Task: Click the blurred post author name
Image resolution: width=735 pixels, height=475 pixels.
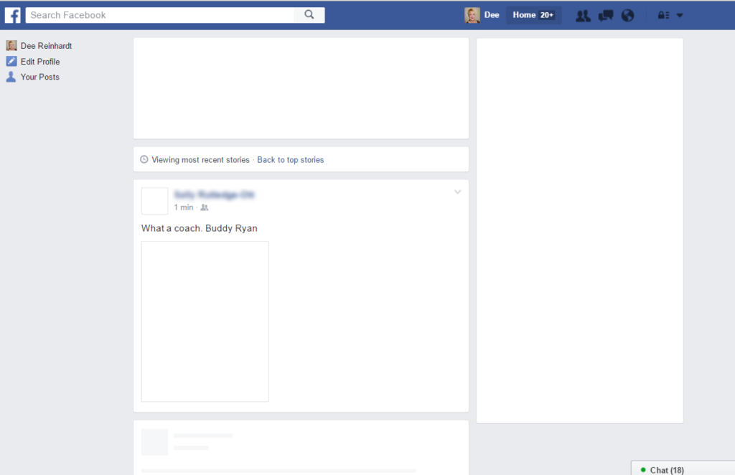Action: click(214, 194)
